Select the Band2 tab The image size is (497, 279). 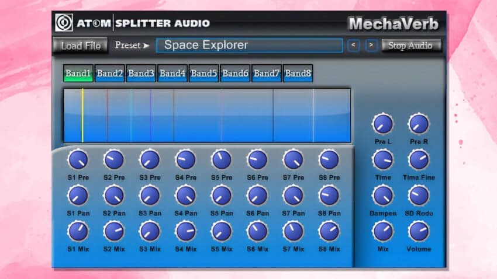point(109,74)
